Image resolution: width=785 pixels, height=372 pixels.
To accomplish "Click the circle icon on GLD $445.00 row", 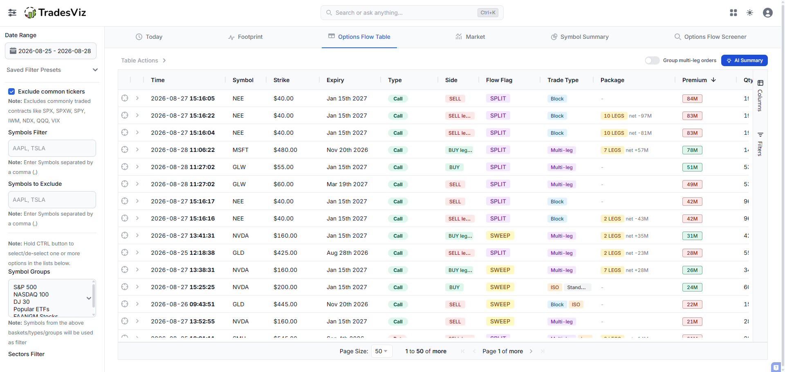I will (x=125, y=304).
